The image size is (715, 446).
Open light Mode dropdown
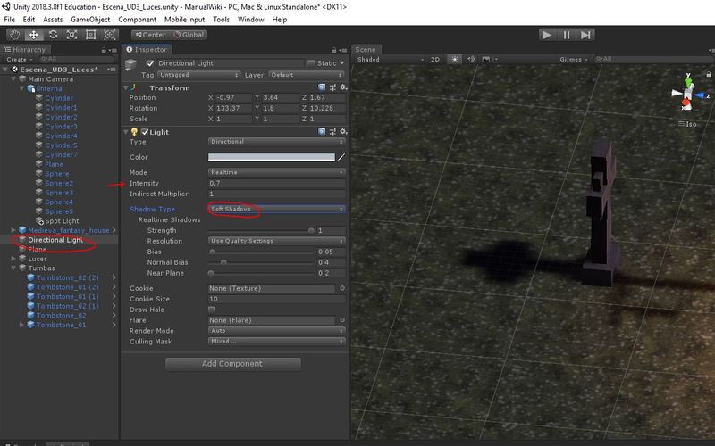[276, 172]
